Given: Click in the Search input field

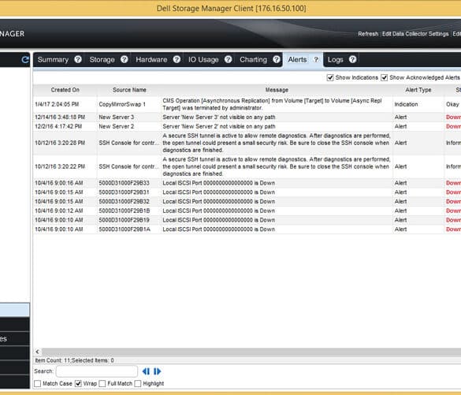Looking at the screenshot, I should (97, 371).
